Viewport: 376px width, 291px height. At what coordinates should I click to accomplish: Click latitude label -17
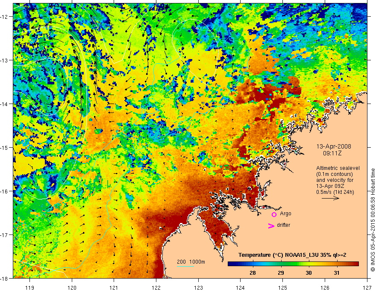5,235
